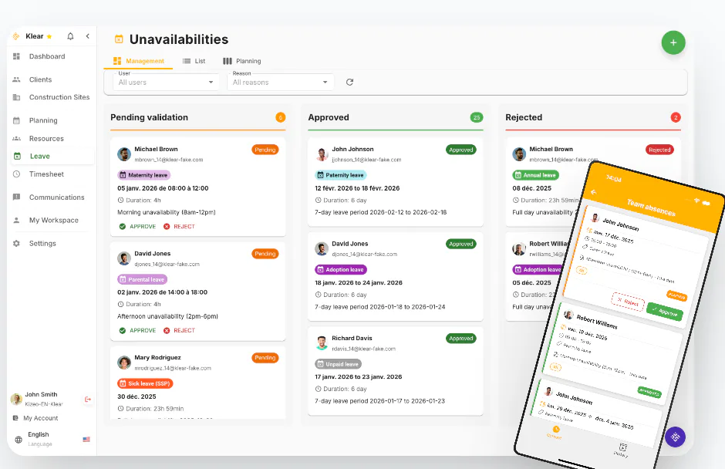Open Leave in the sidebar menu
The height and width of the screenshot is (469, 725).
52,157
